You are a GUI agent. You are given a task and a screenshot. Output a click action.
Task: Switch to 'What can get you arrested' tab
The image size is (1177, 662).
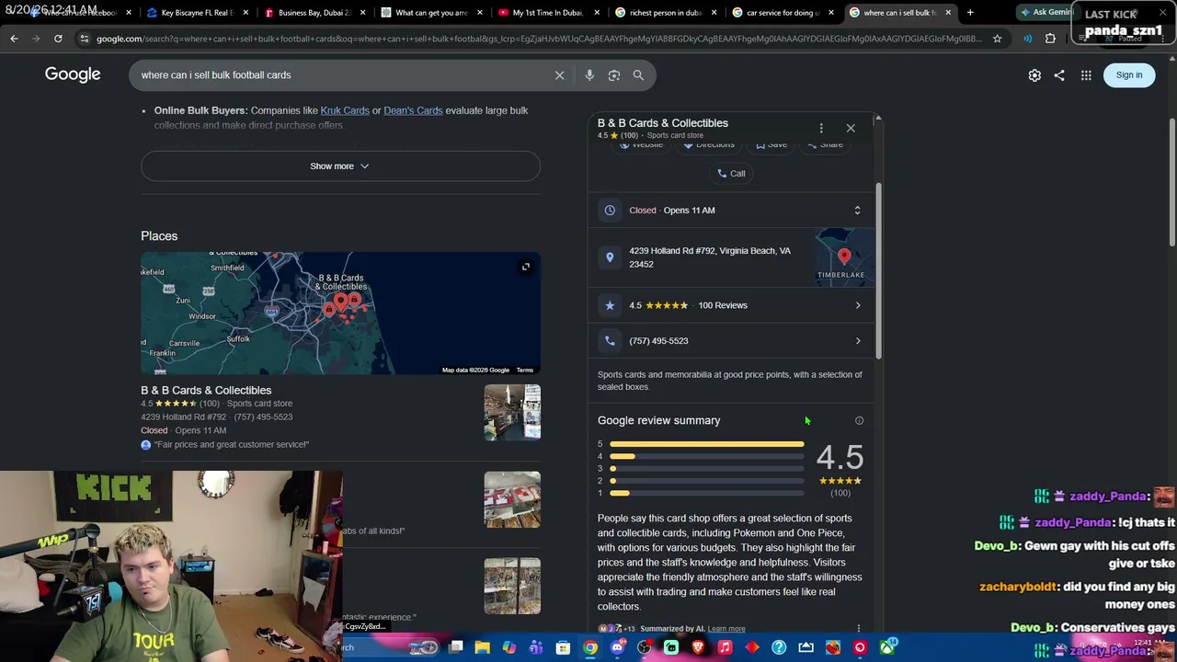coord(431,13)
